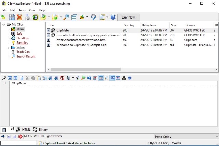Select the Safe collection
Screen dimensions: 219x146
click(19, 34)
